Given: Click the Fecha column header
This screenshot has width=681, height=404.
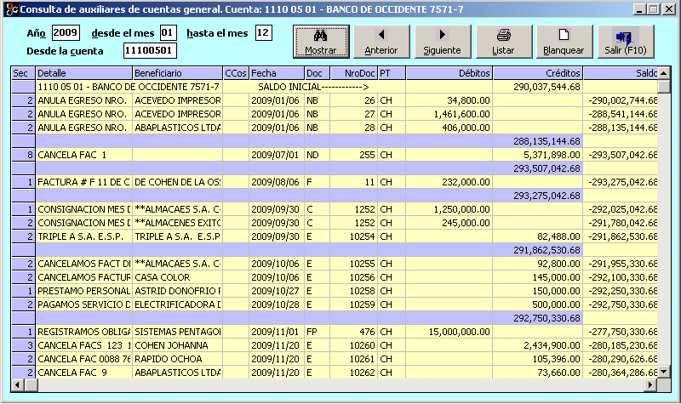Looking at the screenshot, I should tap(277, 73).
